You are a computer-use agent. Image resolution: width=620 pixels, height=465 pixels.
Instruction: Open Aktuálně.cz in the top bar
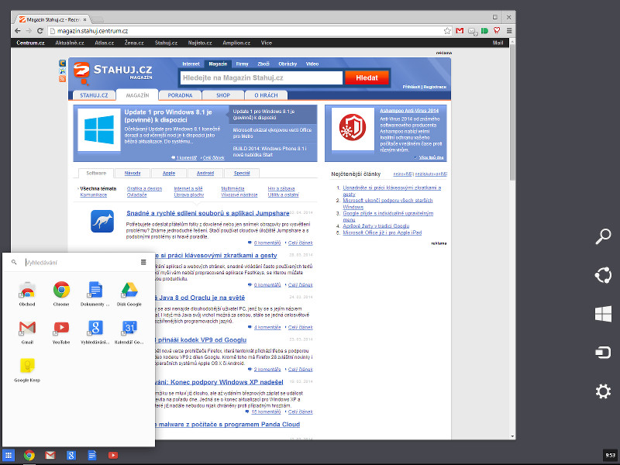point(70,43)
